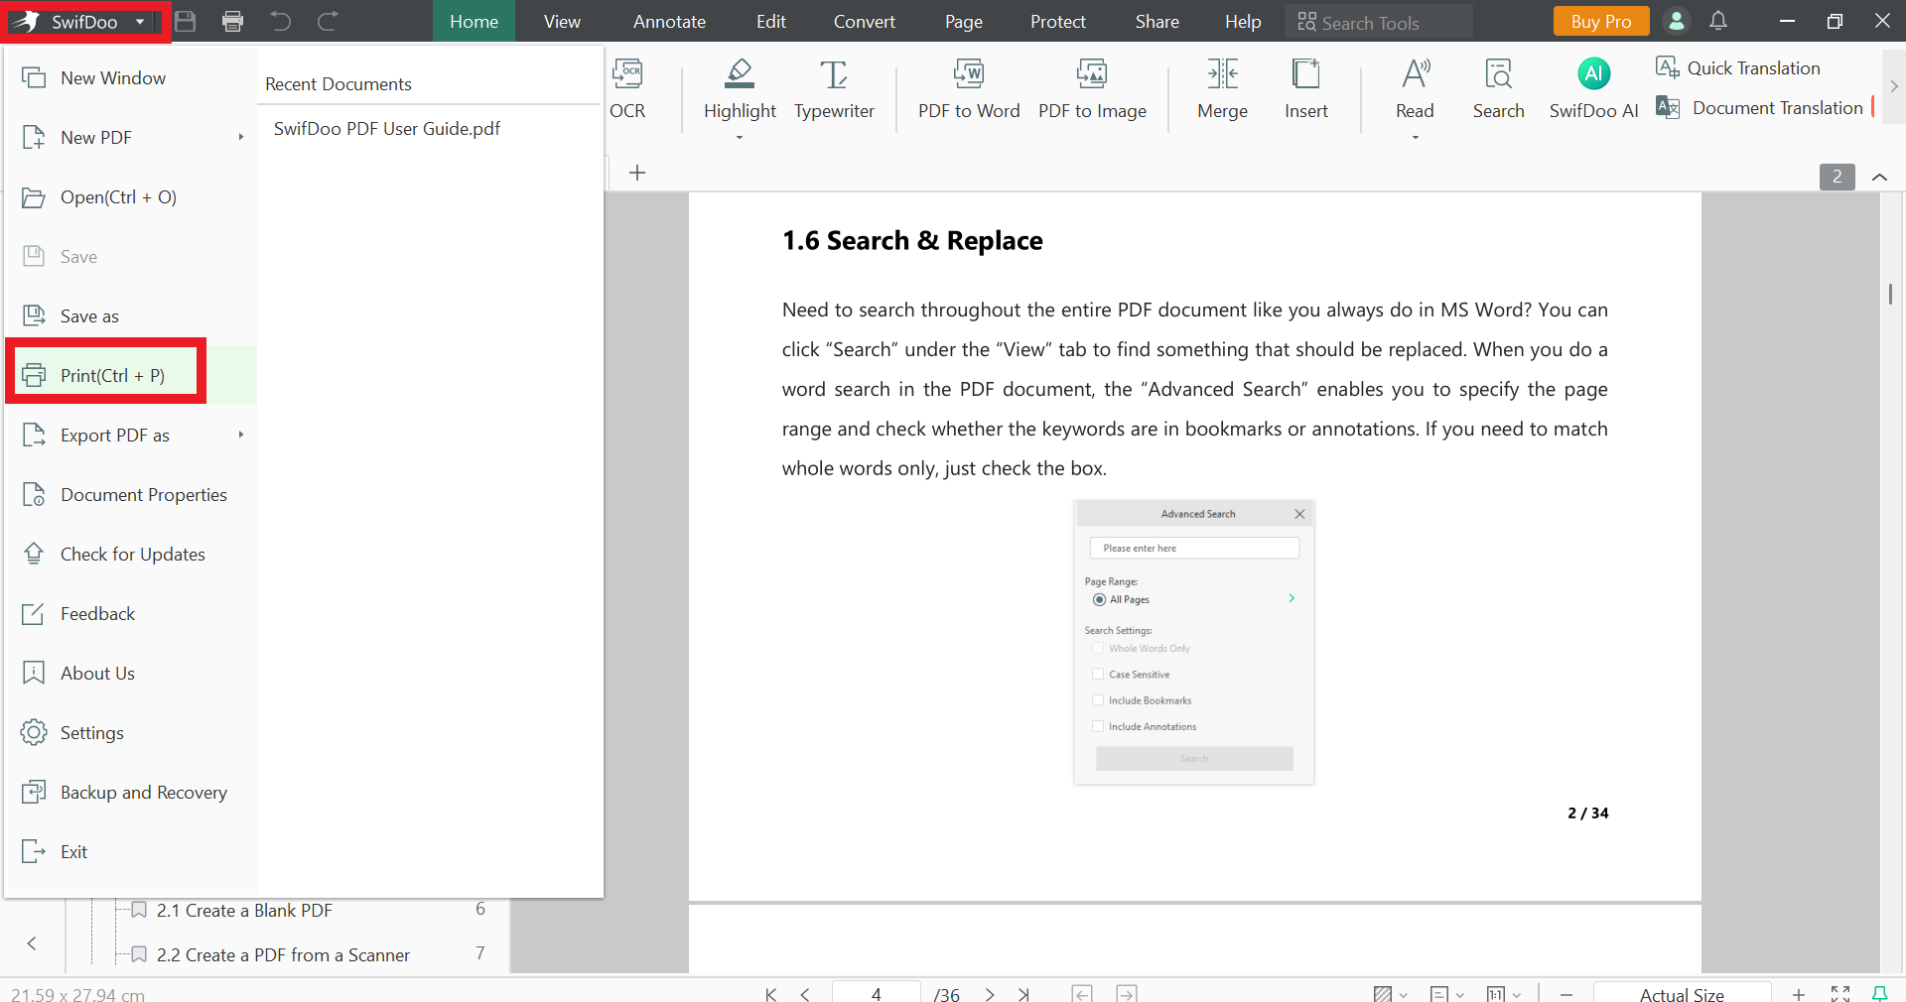This screenshot has width=1906, height=1002.
Task: Expand the Export PDF as submenu arrow
Action: [240, 435]
